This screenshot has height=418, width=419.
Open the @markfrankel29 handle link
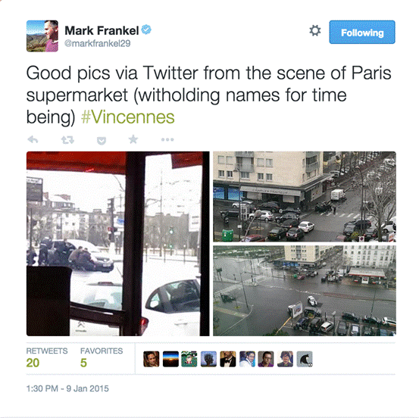97,43
